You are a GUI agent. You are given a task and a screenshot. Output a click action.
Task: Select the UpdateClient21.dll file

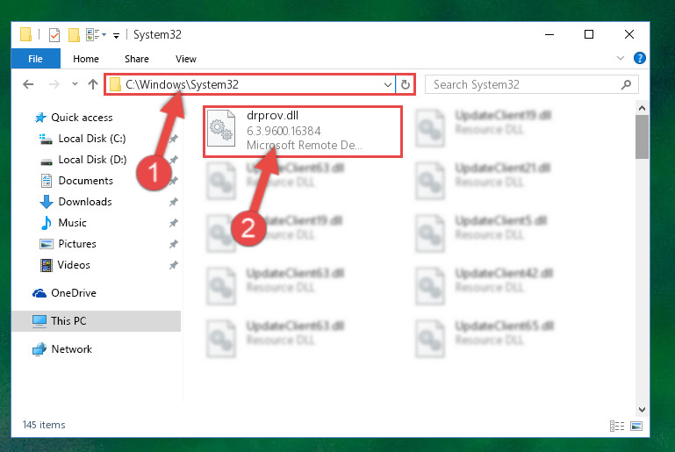[502, 168]
